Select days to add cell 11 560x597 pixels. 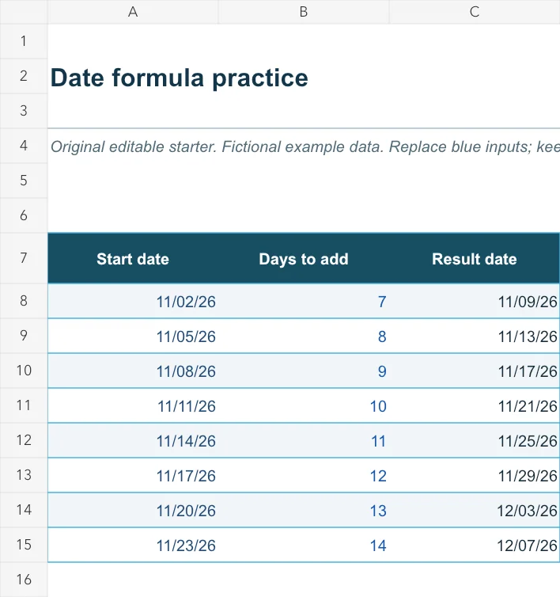[304, 440]
